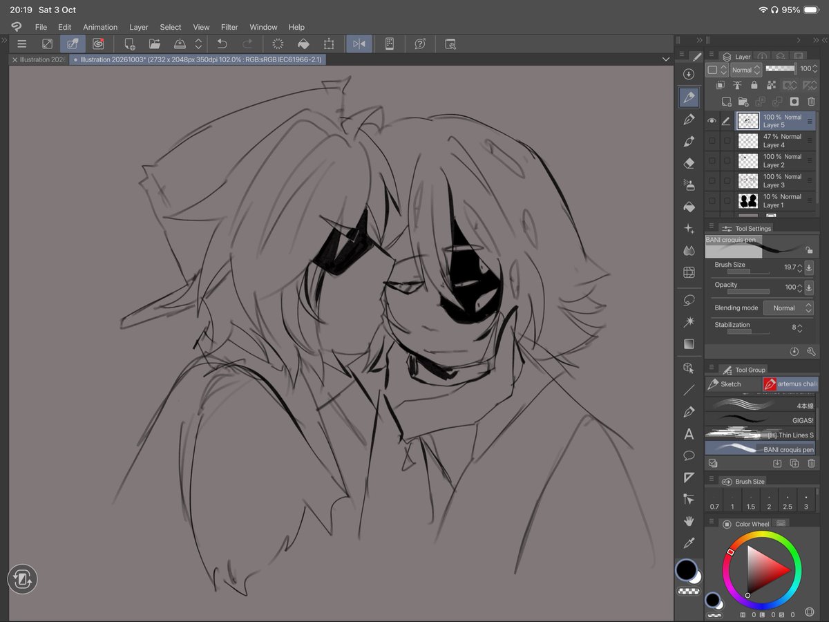Hide Layer 5 using its eye icon
Viewport: 829px width, 622px height.
pyautogui.click(x=712, y=121)
